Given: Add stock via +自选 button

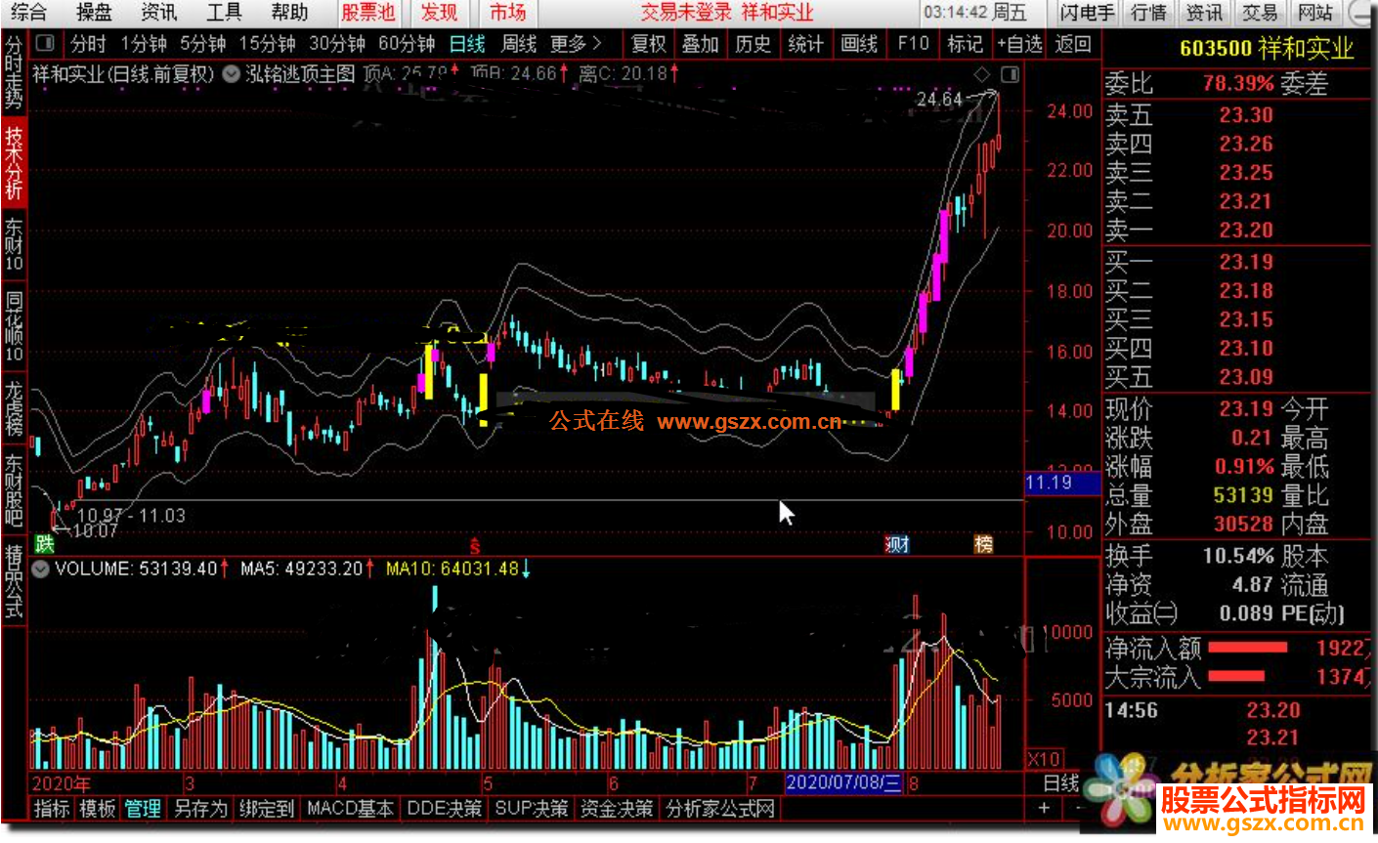Looking at the screenshot, I should click(1019, 44).
